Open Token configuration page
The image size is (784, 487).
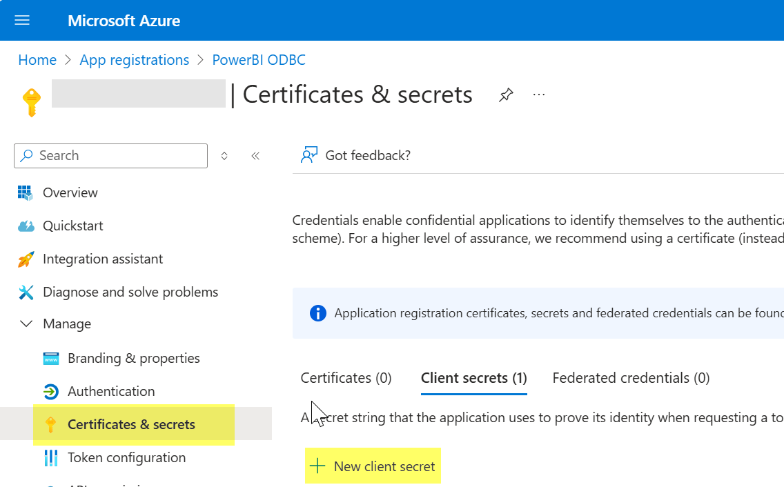click(x=127, y=457)
